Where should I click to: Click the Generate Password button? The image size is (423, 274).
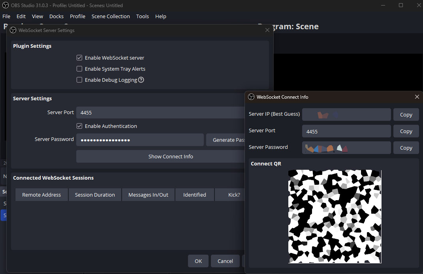coord(226,140)
